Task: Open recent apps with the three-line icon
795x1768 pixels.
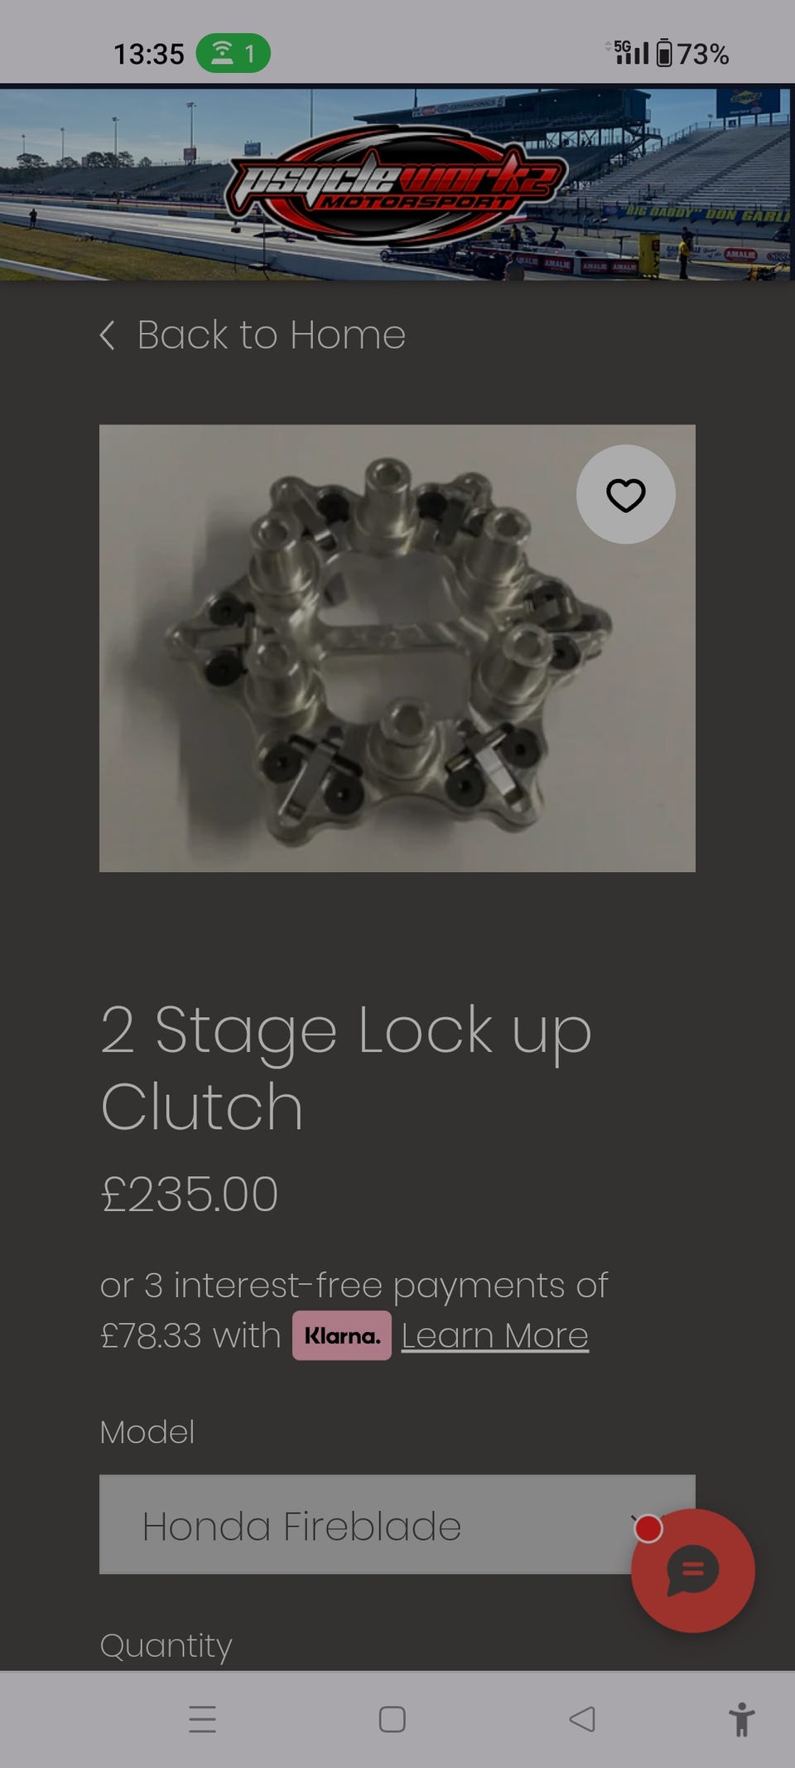Action: (x=202, y=1719)
